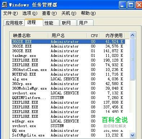The width and height of the screenshot is (142, 139).
Task: Click the scrollbar down arrow
Action: (133, 135)
